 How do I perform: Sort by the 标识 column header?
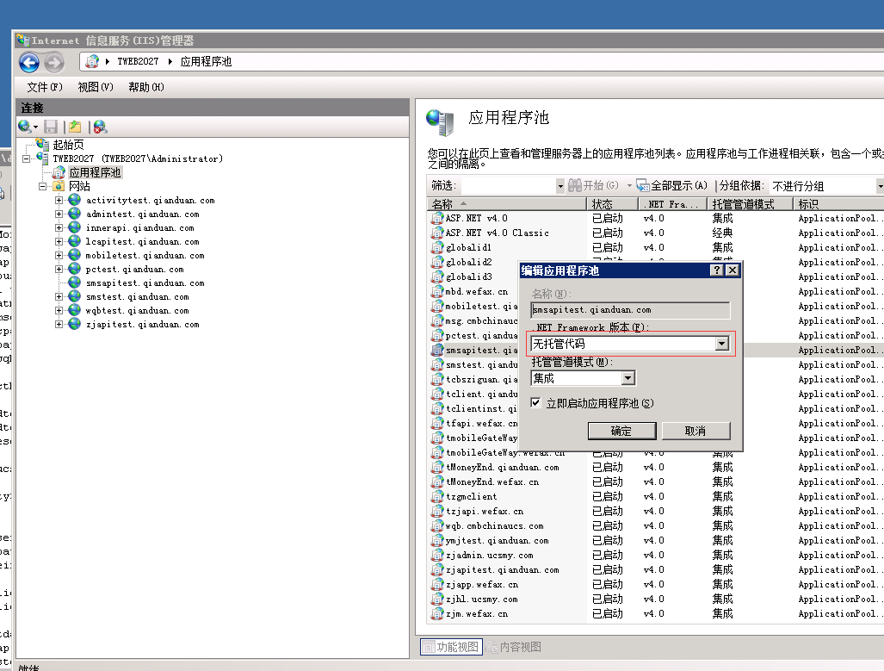[x=838, y=204]
